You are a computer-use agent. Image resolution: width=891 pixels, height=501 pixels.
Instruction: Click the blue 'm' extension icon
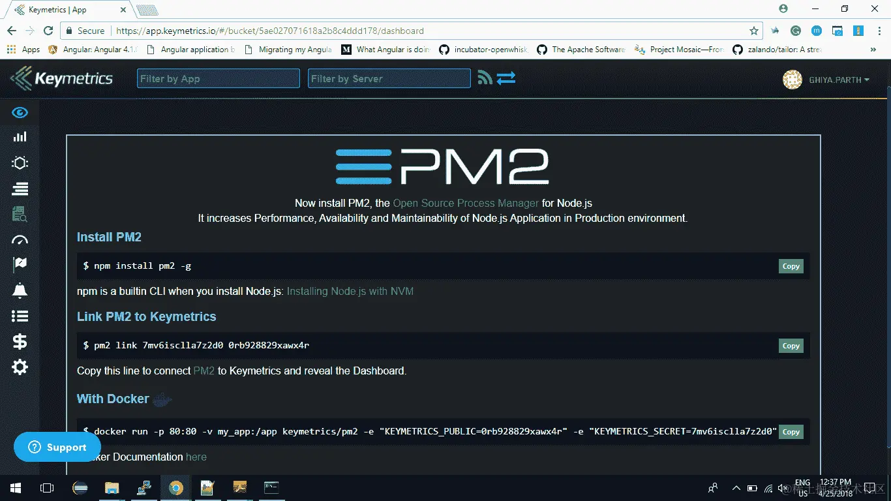point(817,31)
